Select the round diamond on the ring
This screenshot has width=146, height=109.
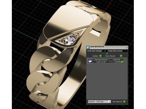coord(70,40)
